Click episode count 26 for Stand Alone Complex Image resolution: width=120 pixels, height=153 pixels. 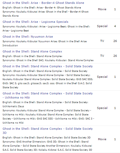(x=115, y=56)
